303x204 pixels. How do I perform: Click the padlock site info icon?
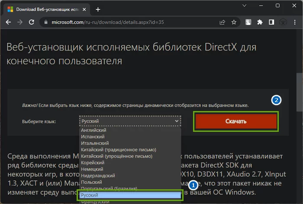pos(45,22)
